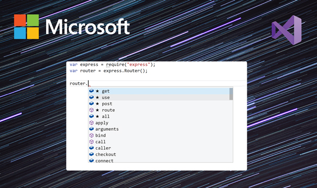Click the property icon beside 'caller'
The image size is (317, 188).
[x=91, y=148]
